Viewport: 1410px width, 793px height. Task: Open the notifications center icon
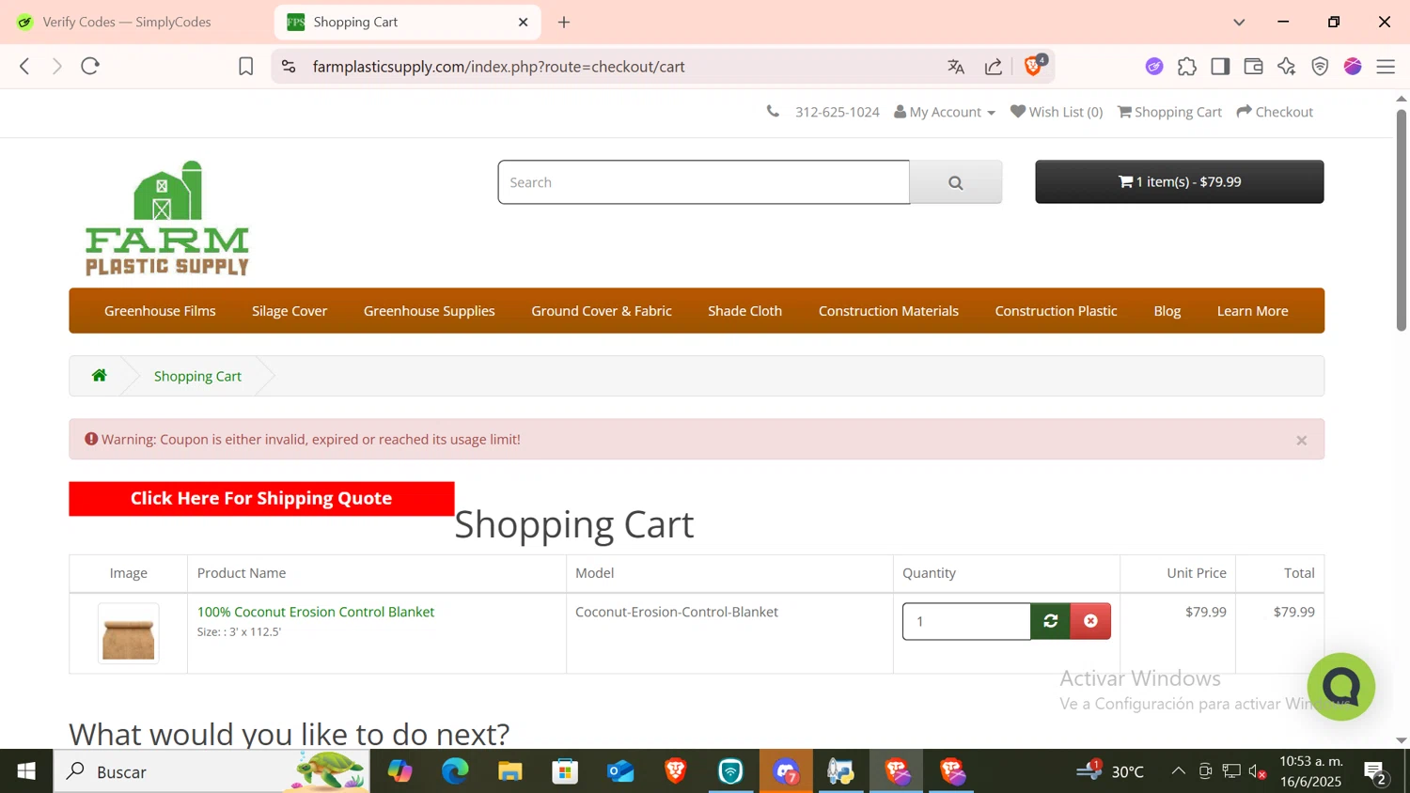point(1375,772)
